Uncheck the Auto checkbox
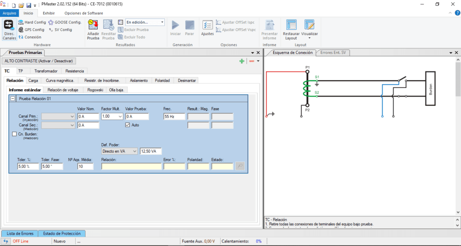Image resolution: width=461 pixels, height=246 pixels. click(x=127, y=125)
